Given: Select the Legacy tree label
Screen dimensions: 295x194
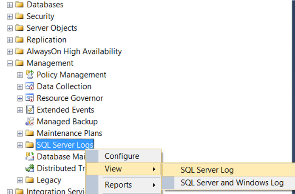Looking at the screenshot, I should coord(49,180).
